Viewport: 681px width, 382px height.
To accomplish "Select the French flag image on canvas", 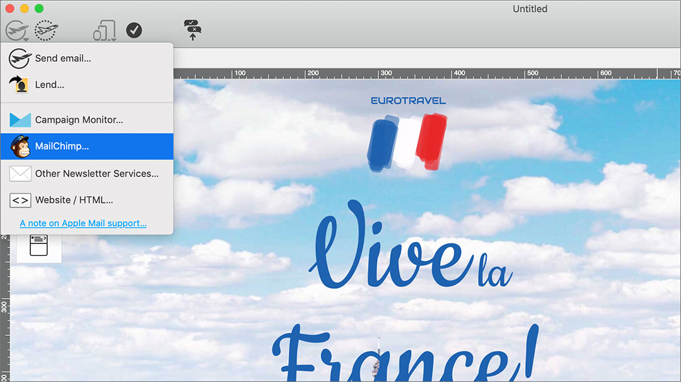I will tap(407, 142).
